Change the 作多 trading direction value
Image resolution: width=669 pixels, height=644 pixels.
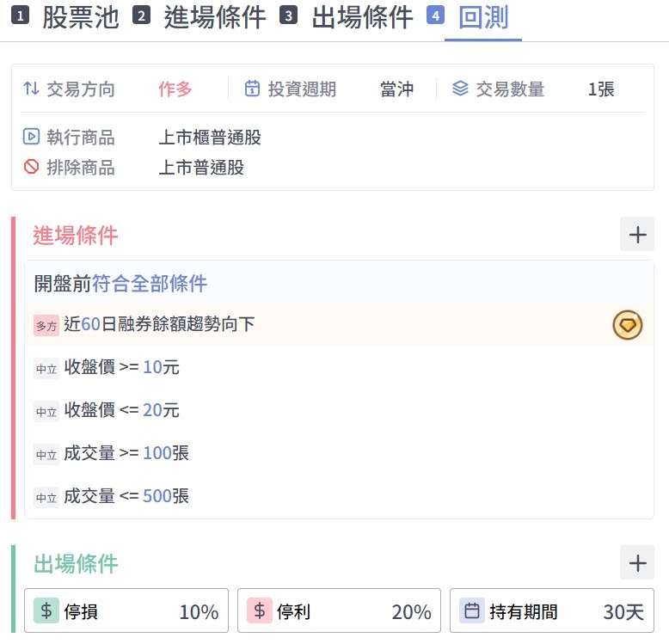pyautogui.click(x=175, y=89)
